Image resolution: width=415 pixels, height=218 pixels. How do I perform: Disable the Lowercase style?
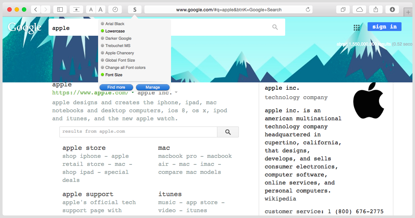[113, 31]
